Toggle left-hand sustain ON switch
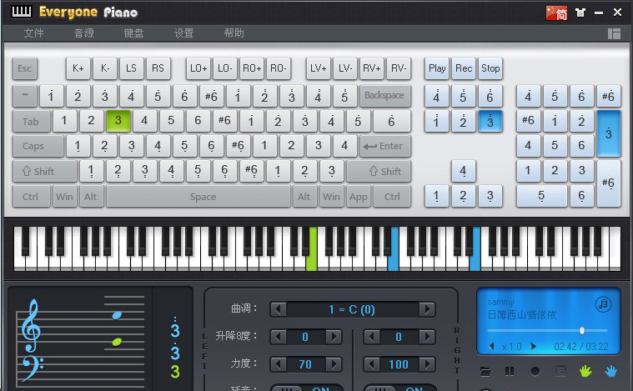The image size is (633, 391). click(x=307, y=388)
